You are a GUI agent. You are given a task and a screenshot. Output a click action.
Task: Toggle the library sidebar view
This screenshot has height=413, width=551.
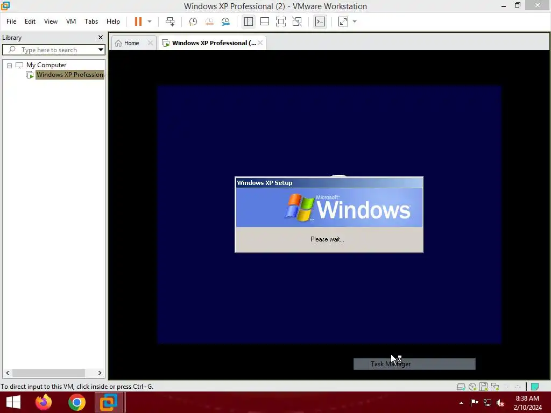[x=249, y=22]
